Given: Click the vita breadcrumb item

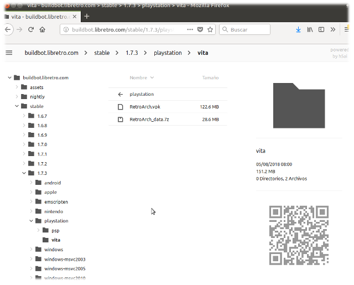Looking at the screenshot, I should (203, 53).
